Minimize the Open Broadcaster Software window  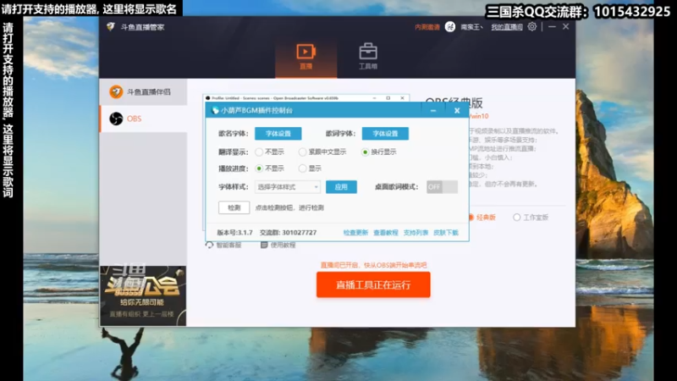[x=374, y=98]
